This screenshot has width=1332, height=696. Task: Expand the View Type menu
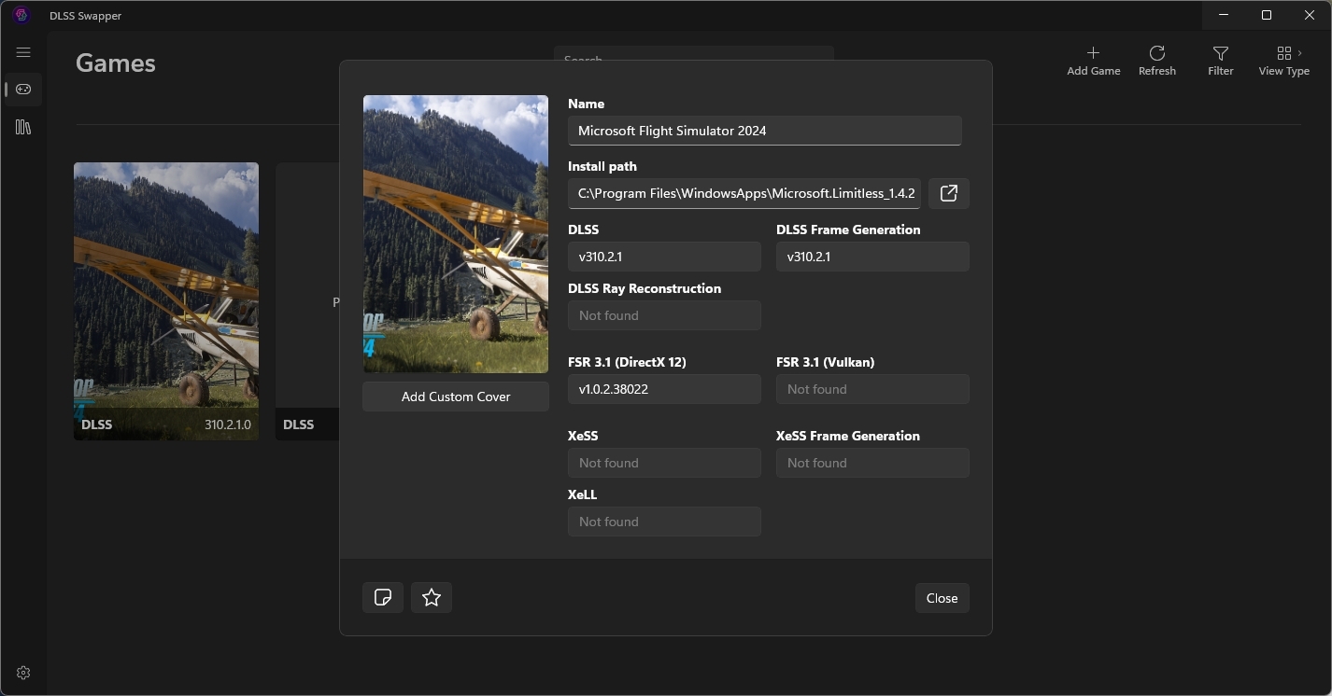[1283, 61]
